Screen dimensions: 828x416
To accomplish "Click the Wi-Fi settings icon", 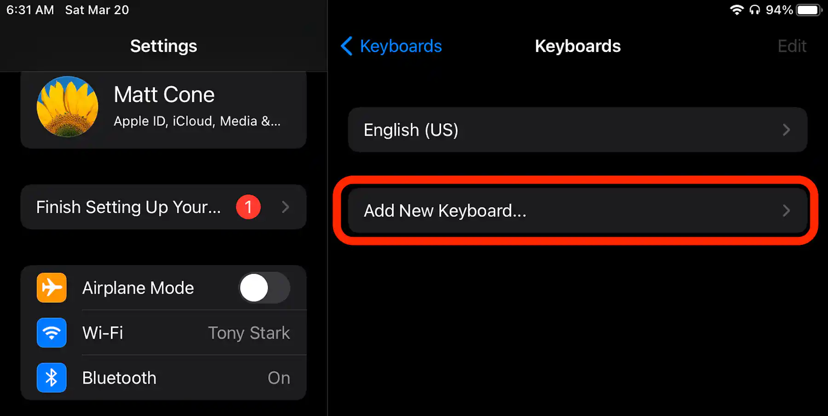I will [x=51, y=333].
